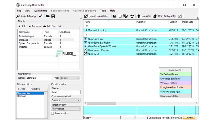This screenshot has height=122, width=212.
Task: Click the Xbox Identity Provider icon
Action: (86, 50)
